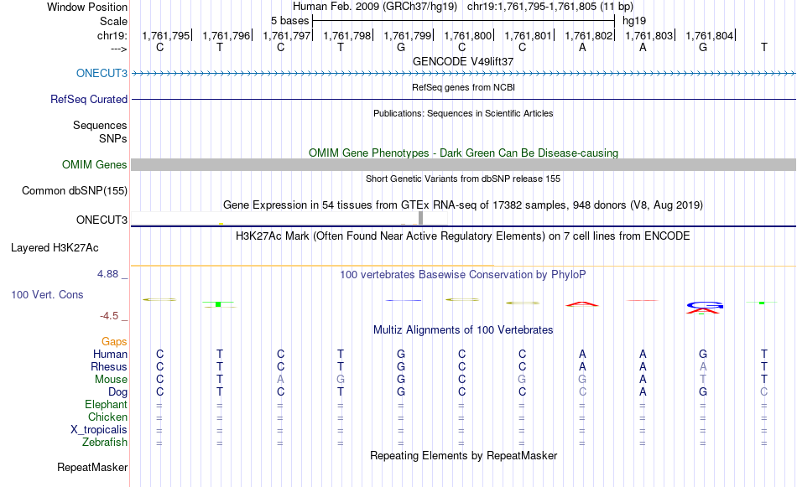Click the OMIM Gene Phenotypes track title

(x=463, y=153)
